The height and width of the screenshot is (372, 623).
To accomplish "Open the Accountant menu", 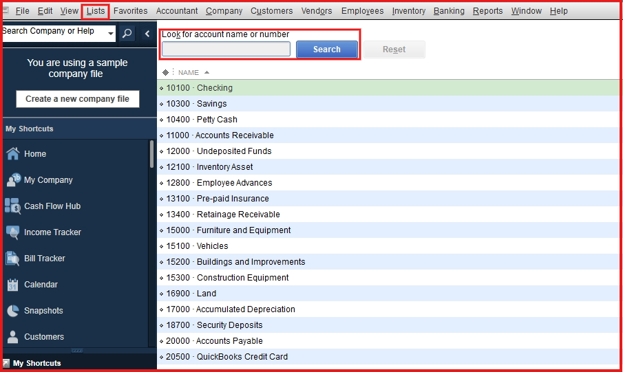I will pos(177,11).
